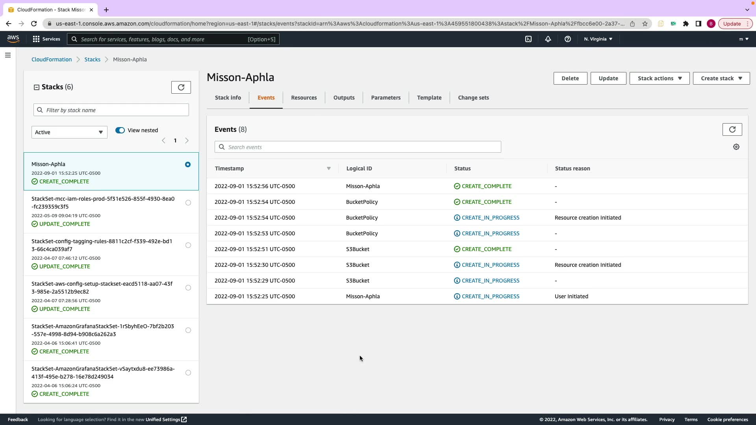Open the help question mark icon

tap(567, 39)
